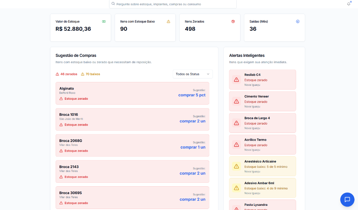Screen dimensions: 358x210
Task: Click 'comprar 1 un' for Broca 2068G
Action: click(x=193, y=147)
